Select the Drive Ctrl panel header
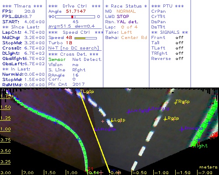 (x=74, y=6)
